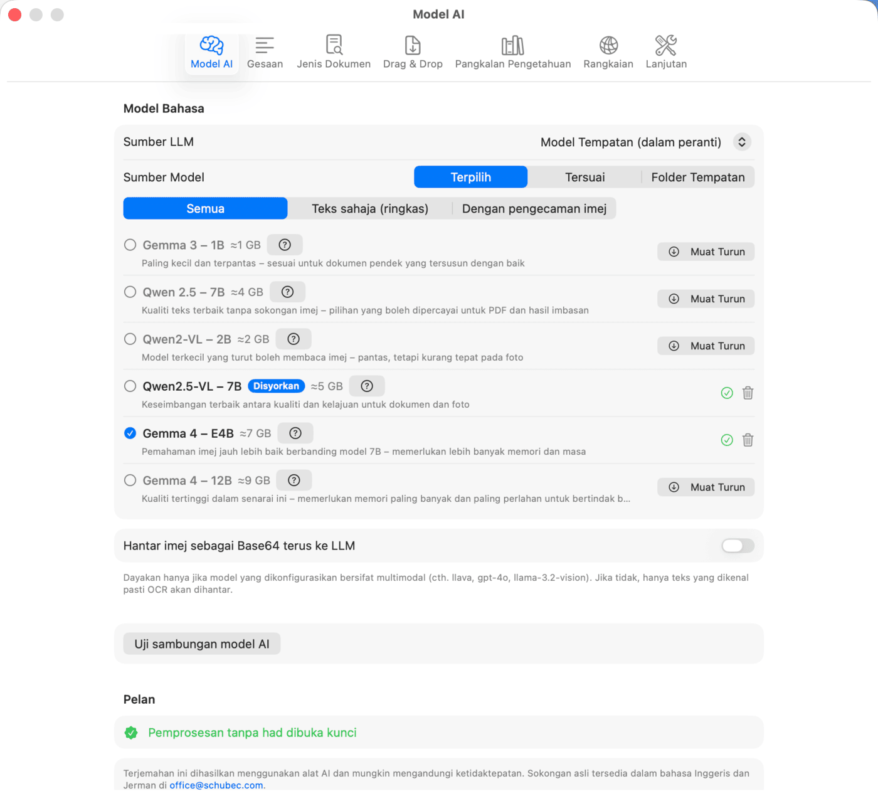Open the office@schubec.com email link

[216, 785]
